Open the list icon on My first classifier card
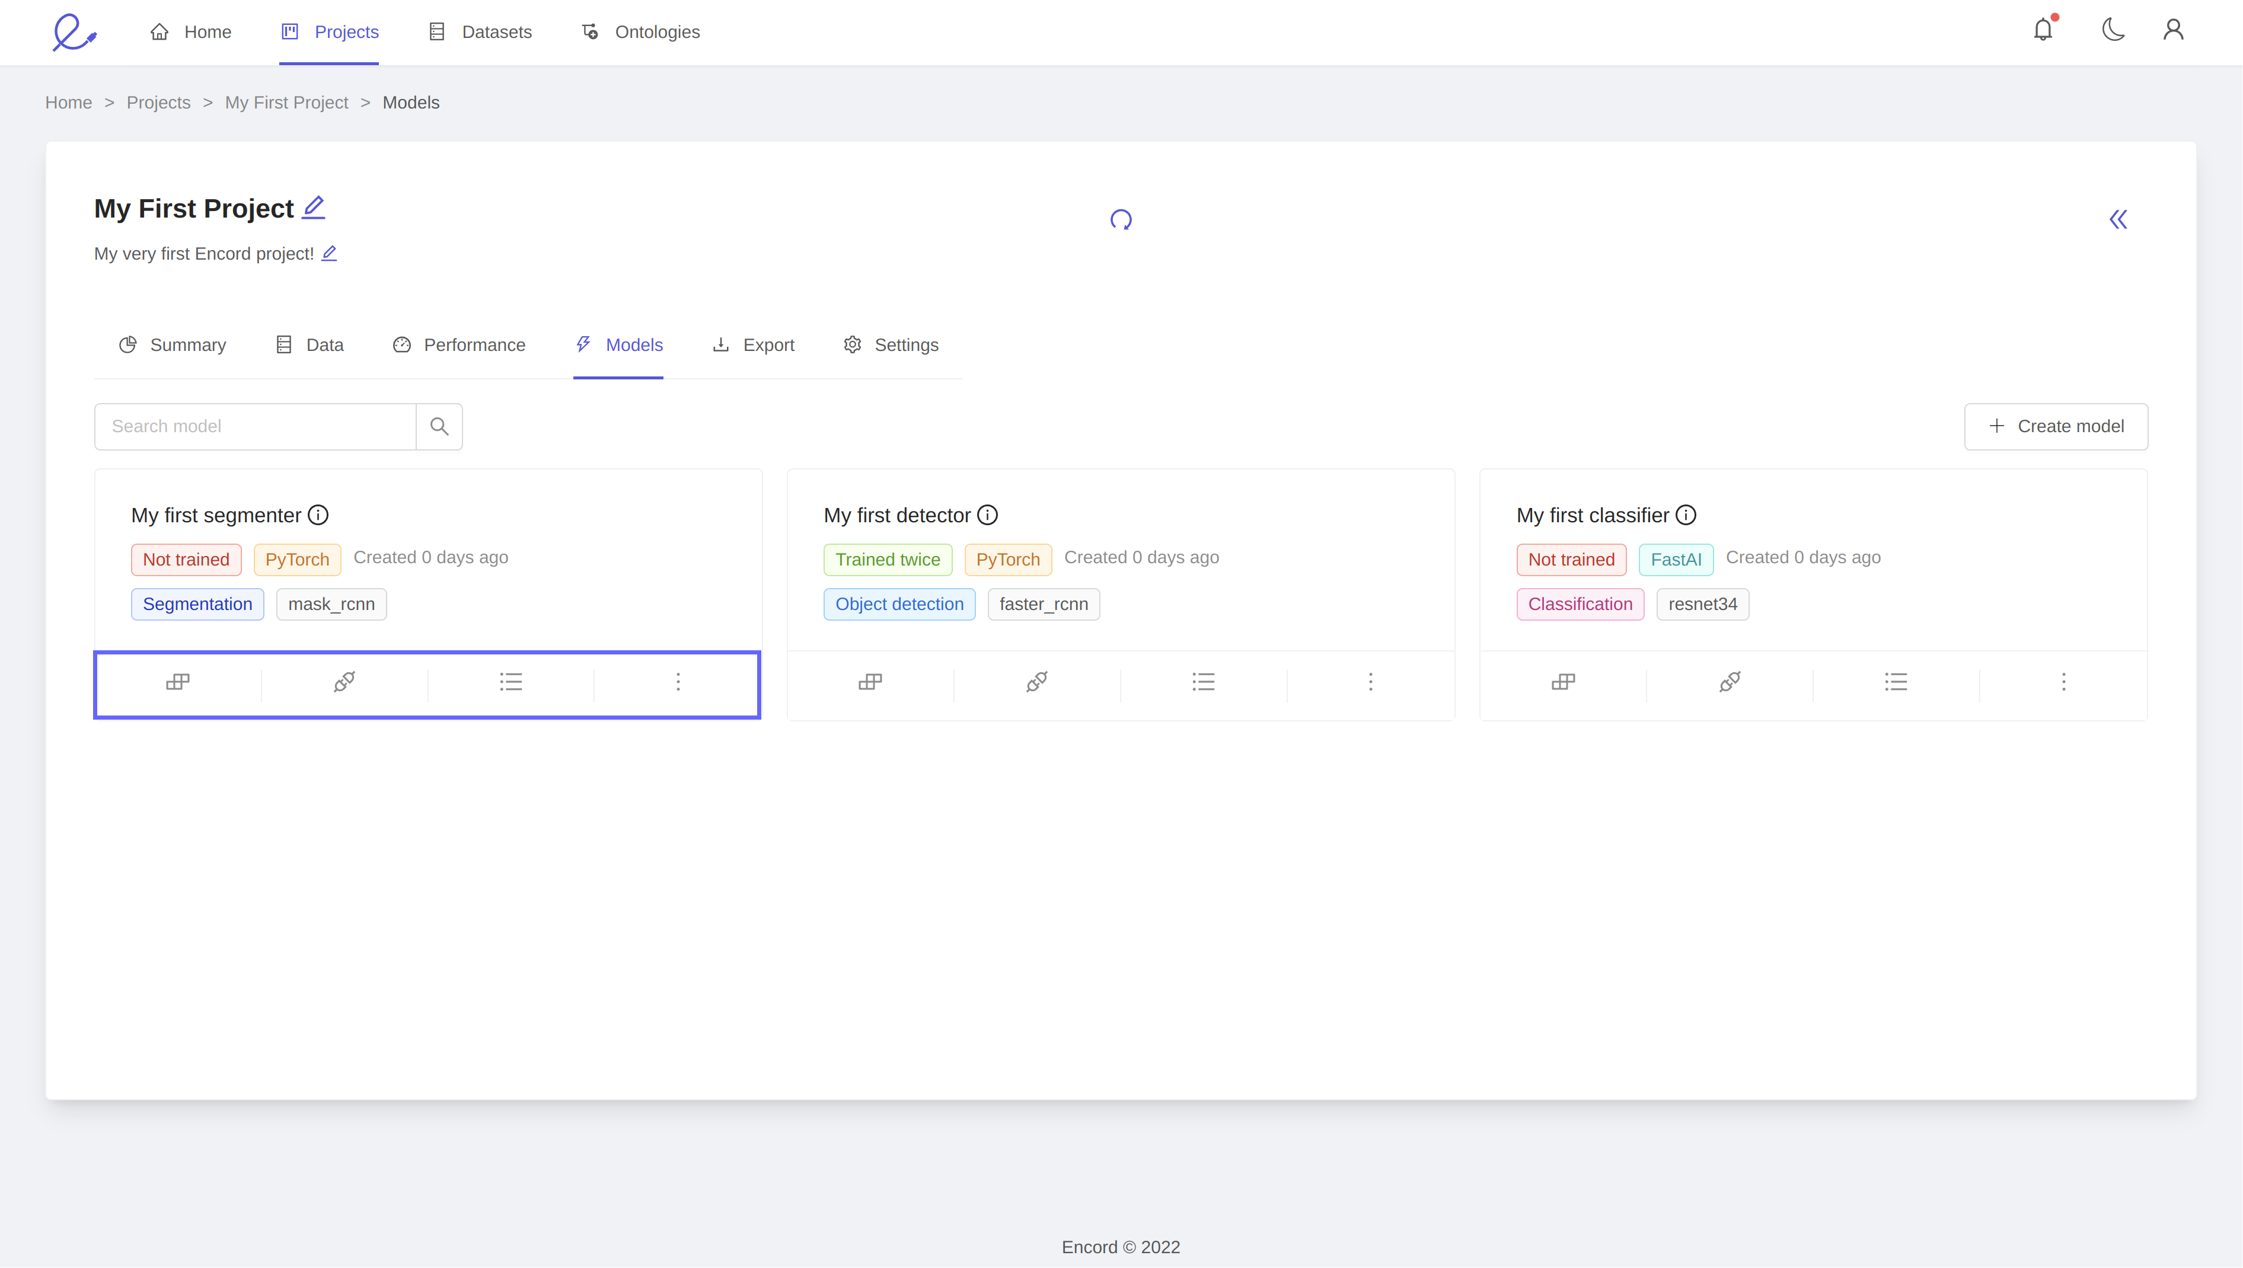The width and height of the screenshot is (2243, 1268). pyautogui.click(x=1896, y=682)
